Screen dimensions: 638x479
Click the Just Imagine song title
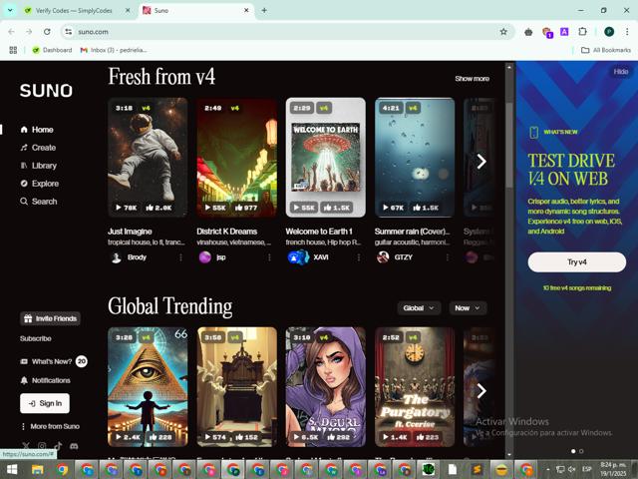(x=130, y=232)
